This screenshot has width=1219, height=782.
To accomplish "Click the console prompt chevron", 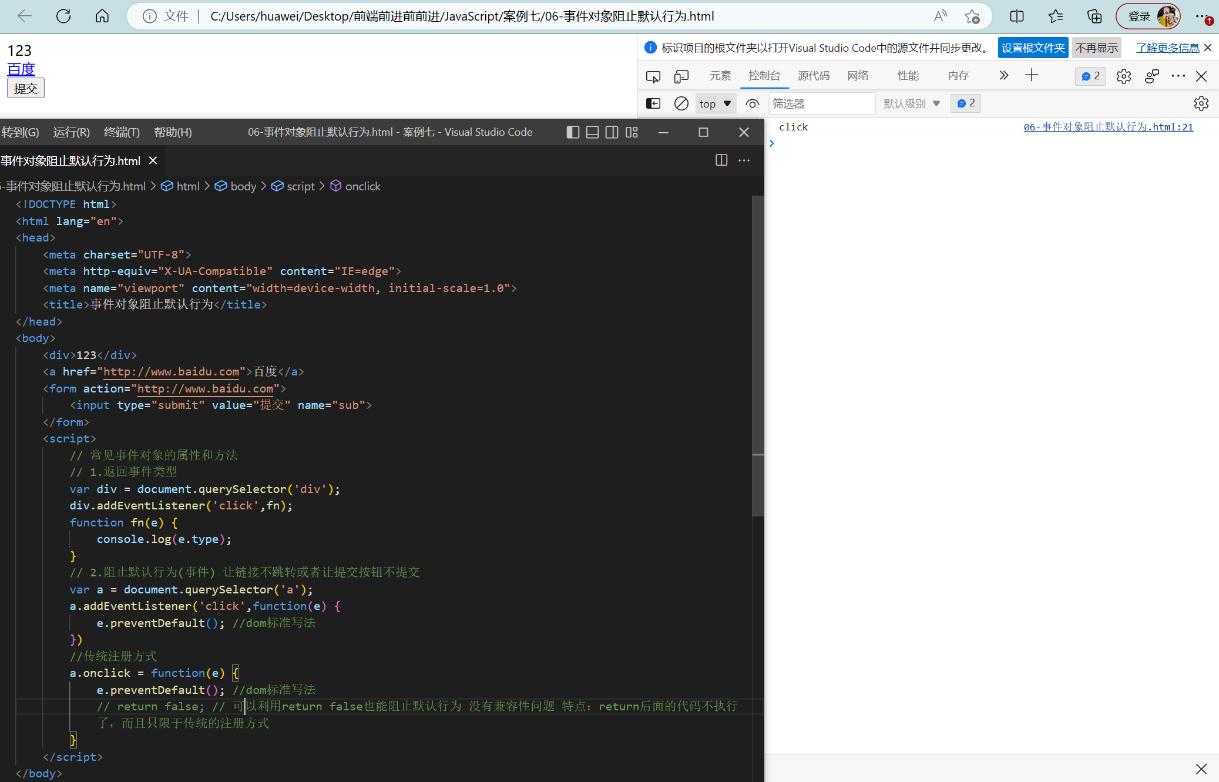I will [772, 143].
